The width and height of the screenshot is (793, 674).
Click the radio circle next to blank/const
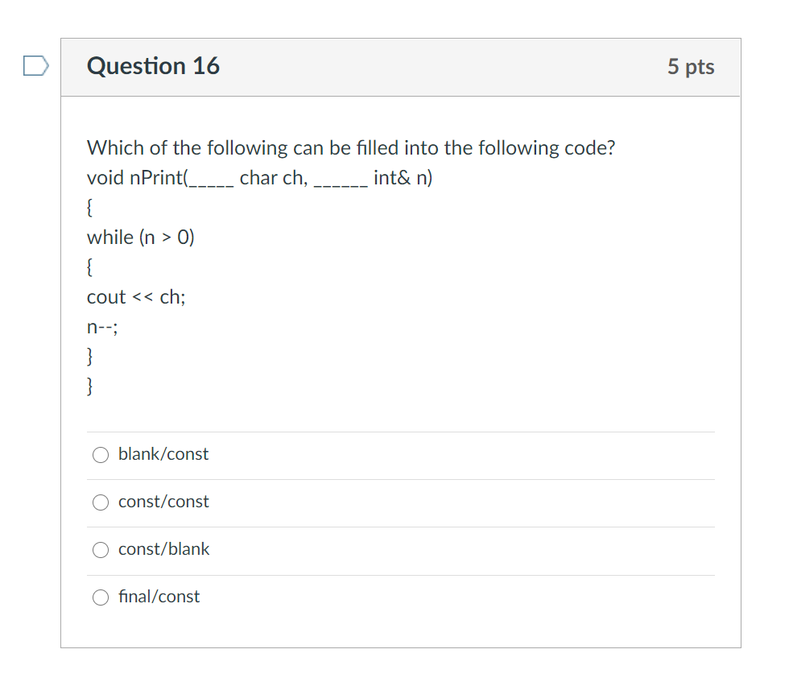coord(101,454)
